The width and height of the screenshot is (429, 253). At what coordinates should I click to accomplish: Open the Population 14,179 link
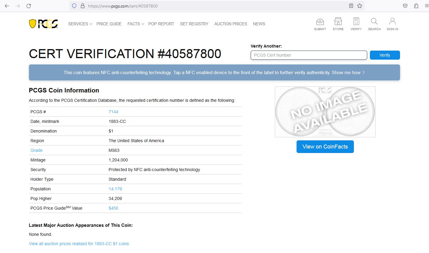115,189
